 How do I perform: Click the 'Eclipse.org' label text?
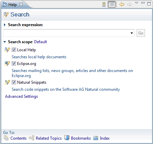(x=27, y=64)
